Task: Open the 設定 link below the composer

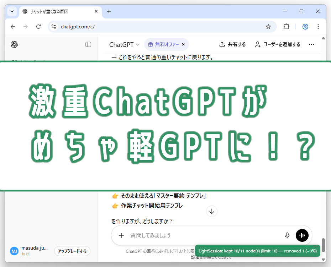Action: (x=195, y=256)
